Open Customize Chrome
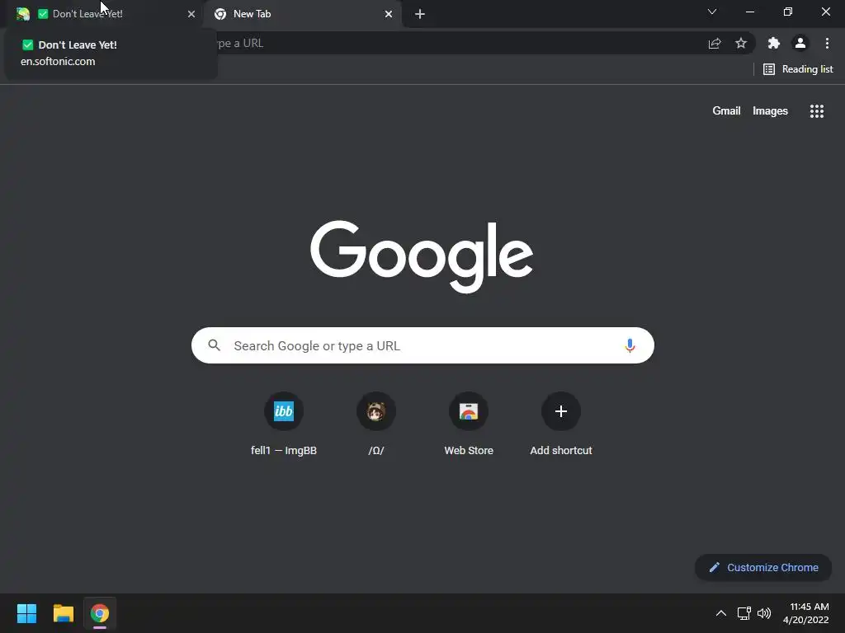Screen dimensions: 845x633 (763, 567)
